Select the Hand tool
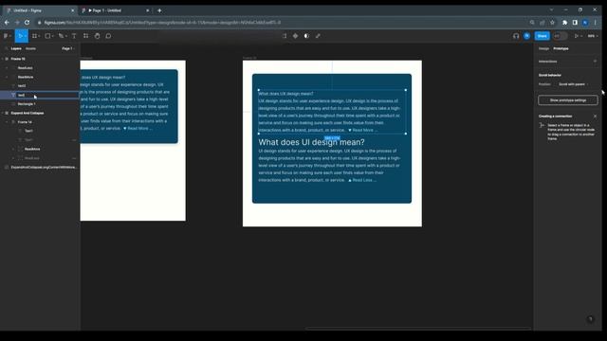 click(97, 36)
